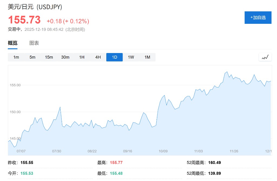The width and height of the screenshot is (277, 181).
Task: Click the 155.73 current price
Action: tap(24, 20)
